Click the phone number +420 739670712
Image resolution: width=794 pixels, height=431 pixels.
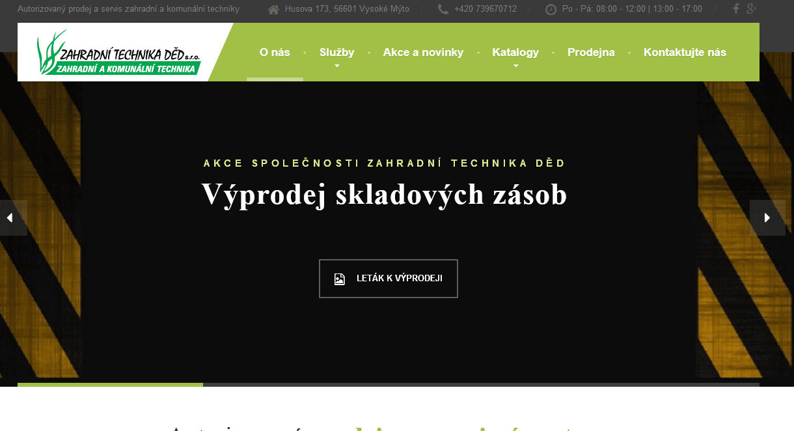pyautogui.click(x=486, y=9)
